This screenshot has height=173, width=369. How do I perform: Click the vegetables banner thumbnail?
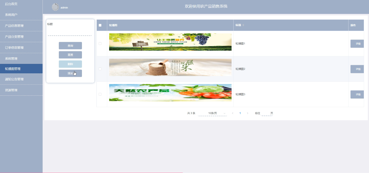tap(170, 93)
